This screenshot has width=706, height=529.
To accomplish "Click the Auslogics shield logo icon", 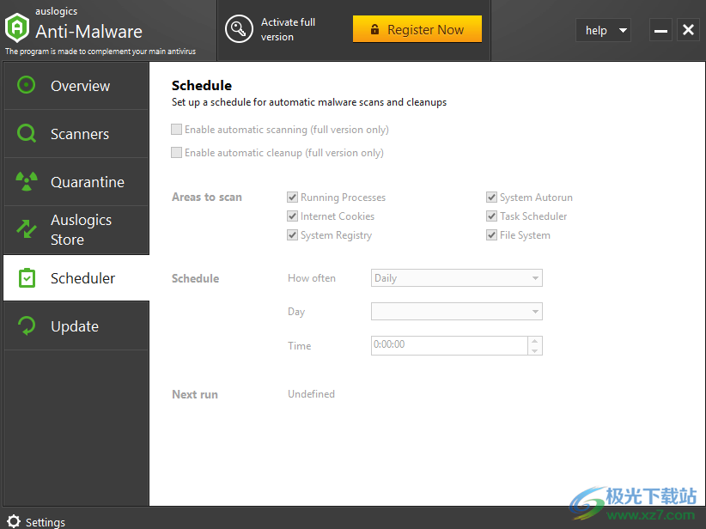I will 16,28.
